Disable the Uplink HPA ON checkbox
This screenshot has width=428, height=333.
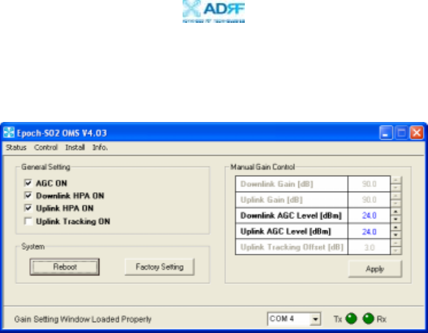pyautogui.click(x=28, y=208)
